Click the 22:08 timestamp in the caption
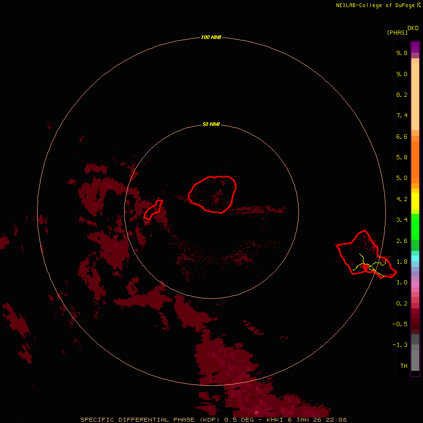 337,420
